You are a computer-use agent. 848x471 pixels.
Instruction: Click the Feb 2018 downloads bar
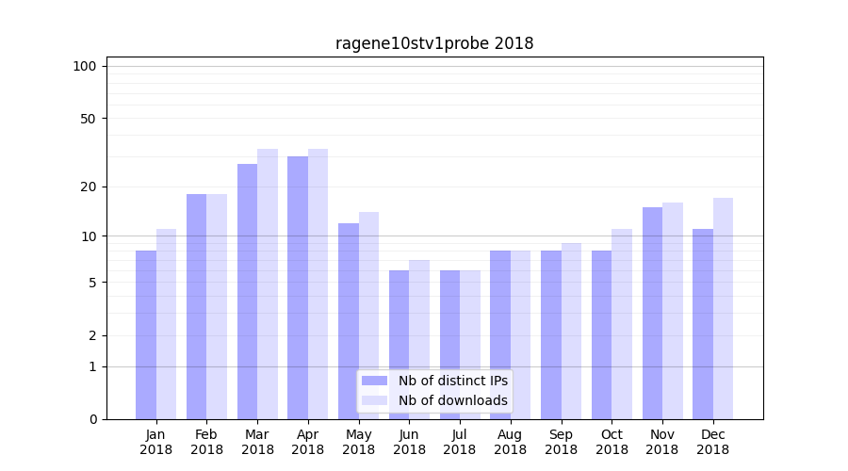pyautogui.click(x=217, y=306)
